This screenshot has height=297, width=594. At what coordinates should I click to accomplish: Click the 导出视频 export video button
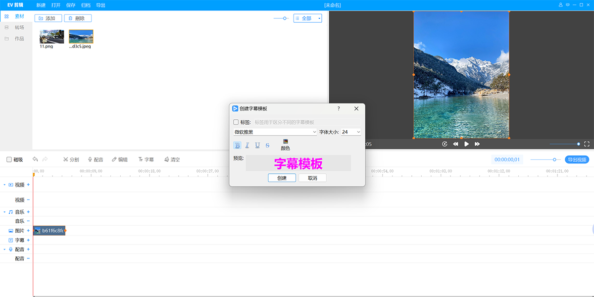coord(577,159)
